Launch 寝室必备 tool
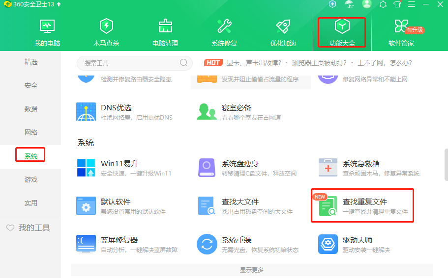The width and height of the screenshot is (448, 278). click(239, 112)
